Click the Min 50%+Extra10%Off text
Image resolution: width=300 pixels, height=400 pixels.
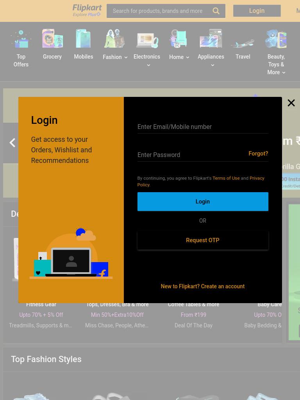coord(117,315)
